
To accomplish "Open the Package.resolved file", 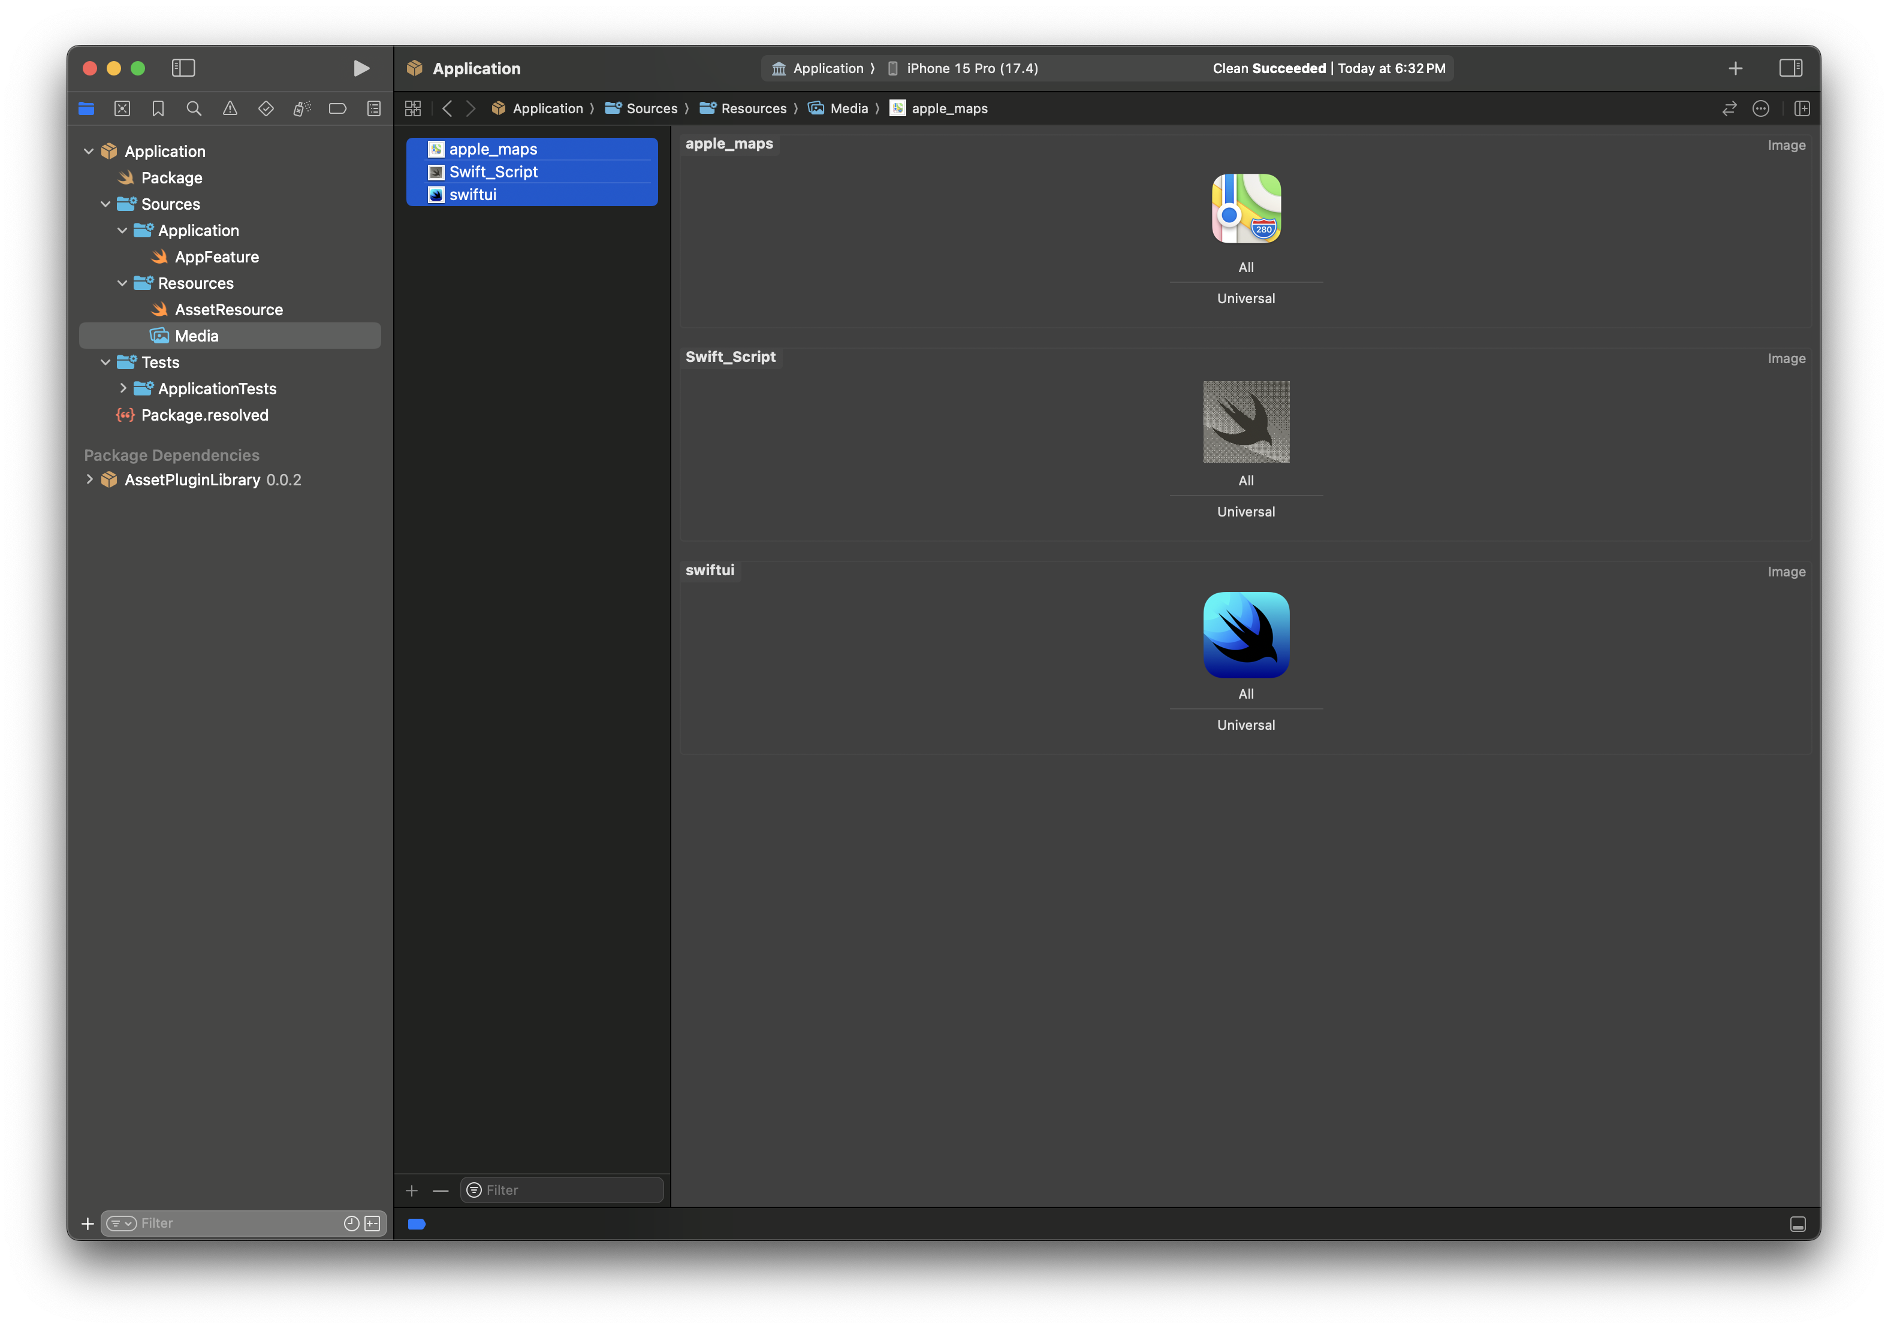I will click(230, 415).
